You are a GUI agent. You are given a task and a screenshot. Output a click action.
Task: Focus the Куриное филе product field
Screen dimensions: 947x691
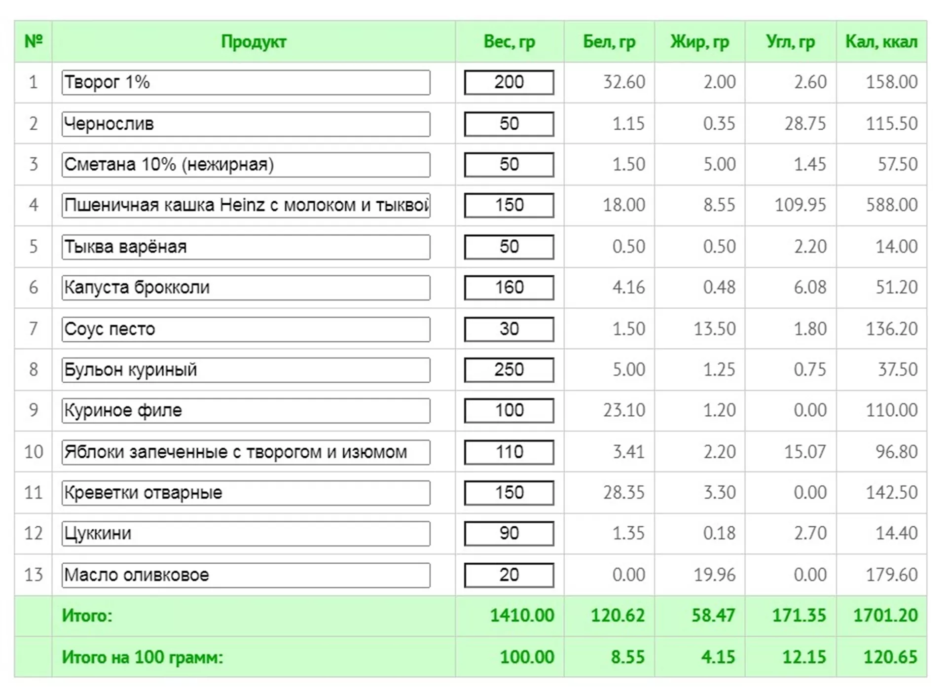(x=246, y=410)
